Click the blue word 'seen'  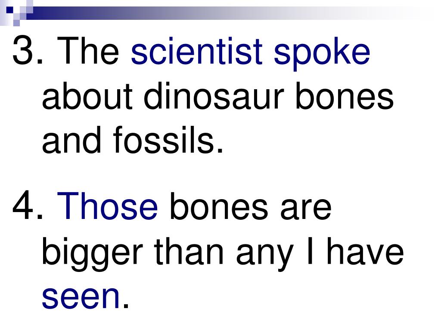[81, 298]
